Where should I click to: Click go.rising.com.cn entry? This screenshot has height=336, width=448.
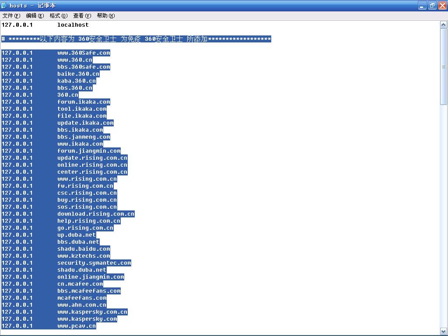[85, 228]
